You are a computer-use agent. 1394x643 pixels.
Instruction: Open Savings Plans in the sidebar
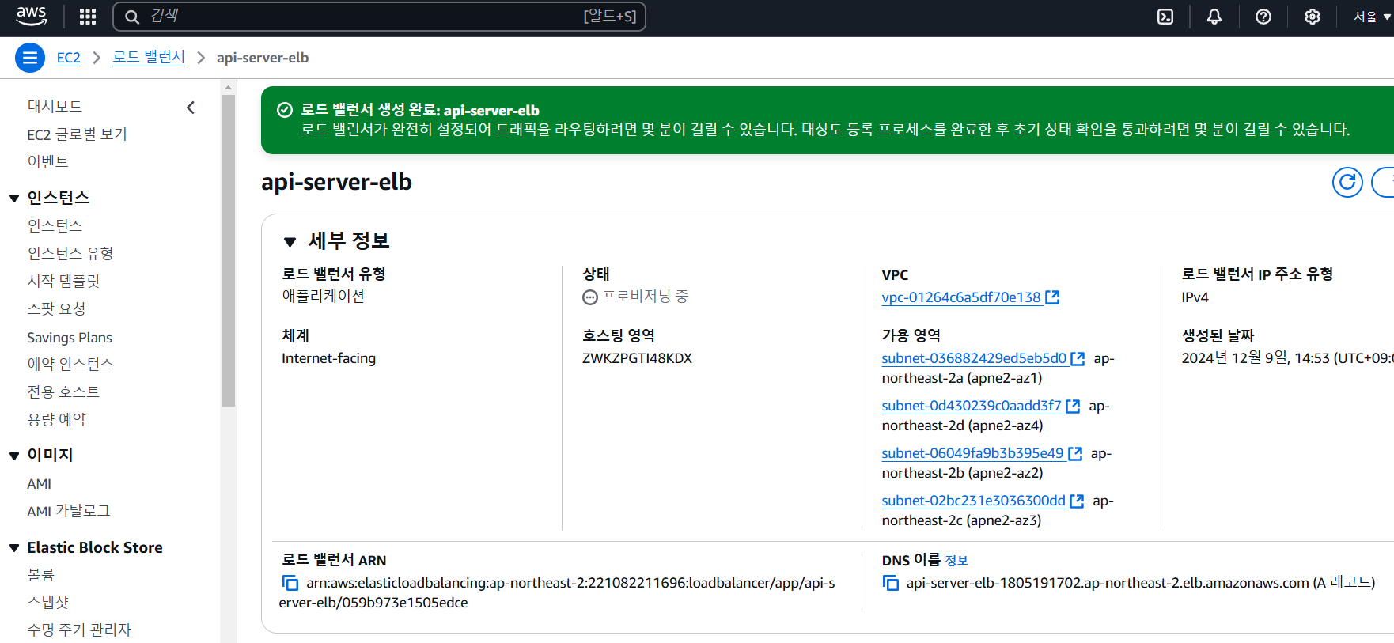tap(70, 337)
